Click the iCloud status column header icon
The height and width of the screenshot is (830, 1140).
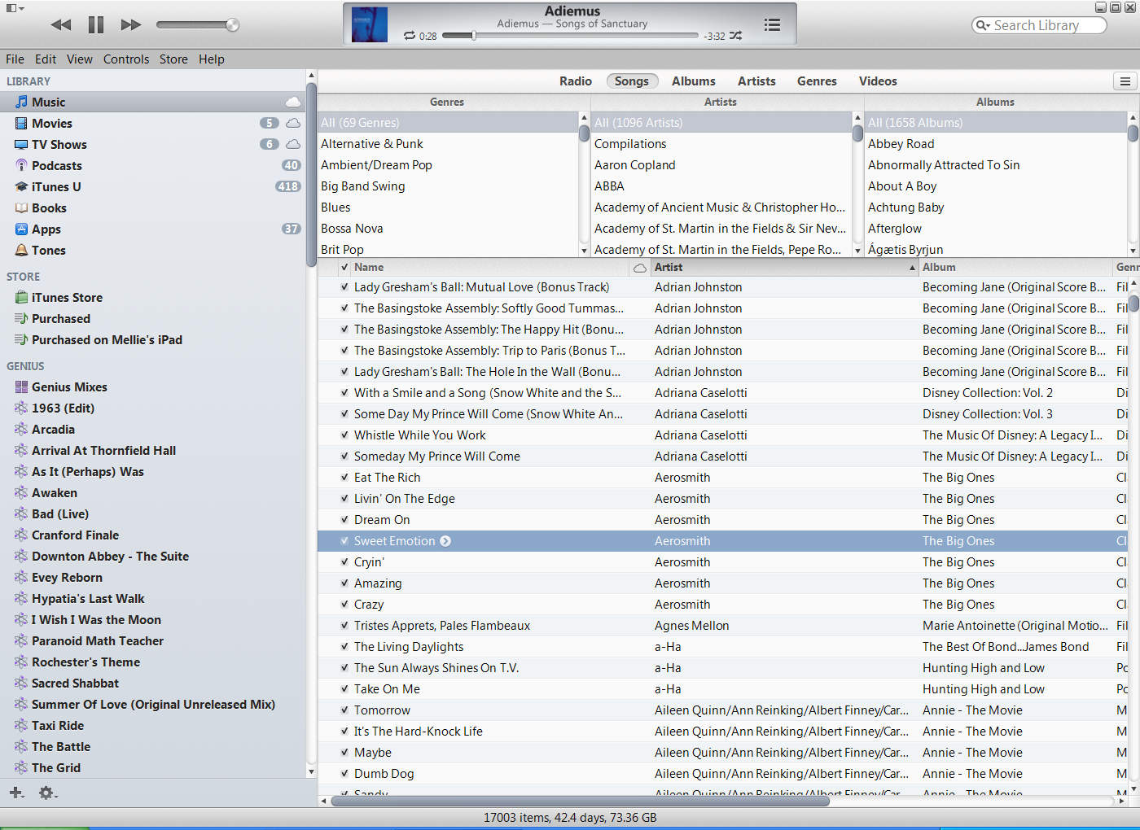(640, 268)
